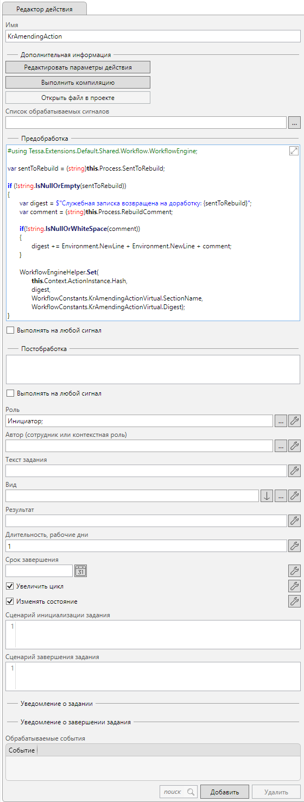Click the поиск search field
The image size is (304, 802).
tap(179, 792)
